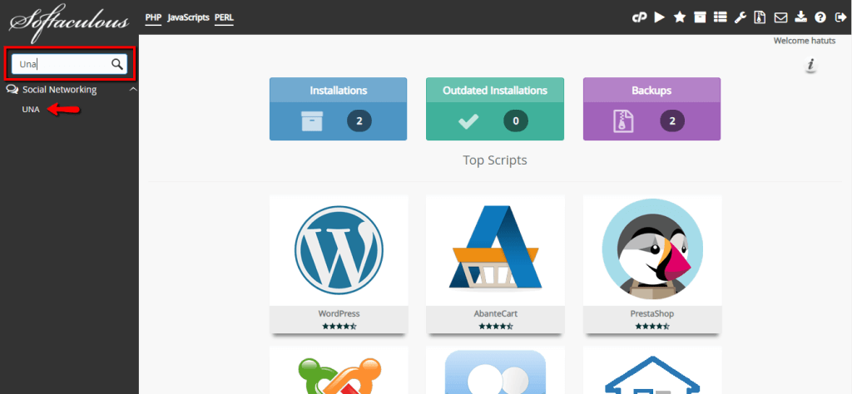Open the Backups panel
Screen dimensions: 852x394
[x=651, y=109]
